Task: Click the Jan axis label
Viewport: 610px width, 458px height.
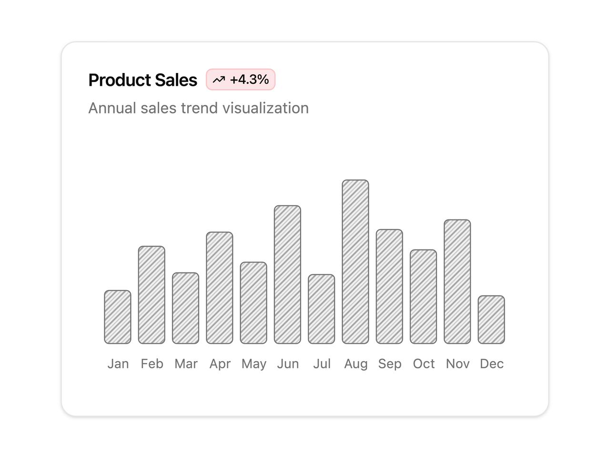Action: 118,364
